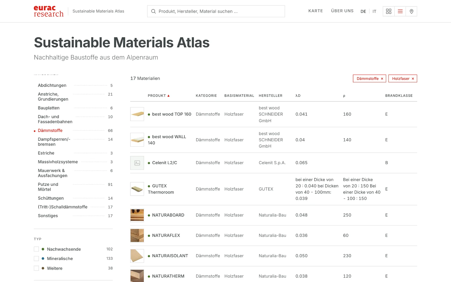Click the Sustainable Materials Atlas header link
This screenshot has width=451, height=282.
pyautogui.click(x=98, y=11)
